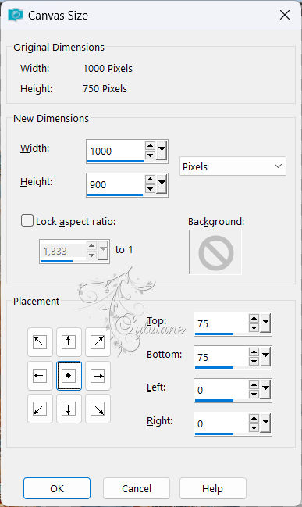Select bottom-center placement arrow
The height and width of the screenshot is (507, 302).
[x=69, y=409]
